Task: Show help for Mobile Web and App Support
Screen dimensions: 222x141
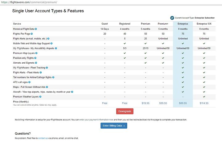Action: click(51, 43)
